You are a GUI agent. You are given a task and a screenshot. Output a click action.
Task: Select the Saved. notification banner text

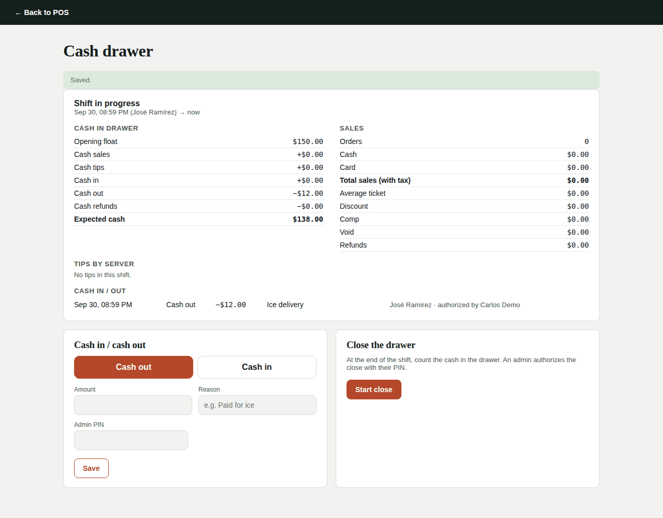81,80
